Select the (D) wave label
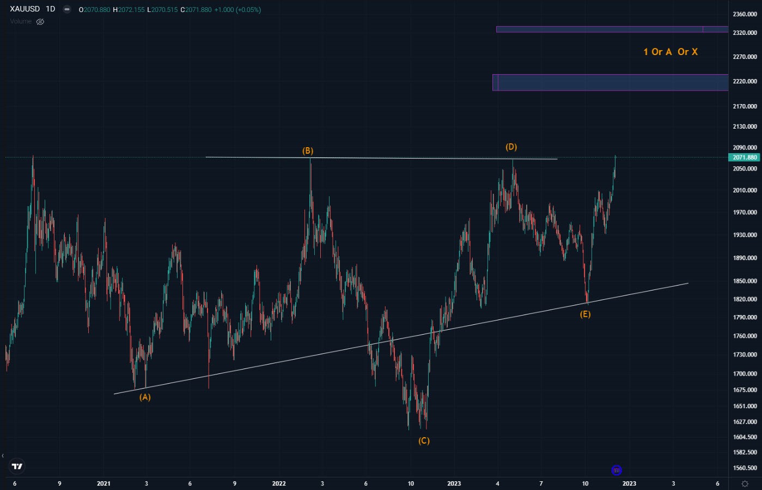Screen dimensions: 762x490 tap(511, 147)
